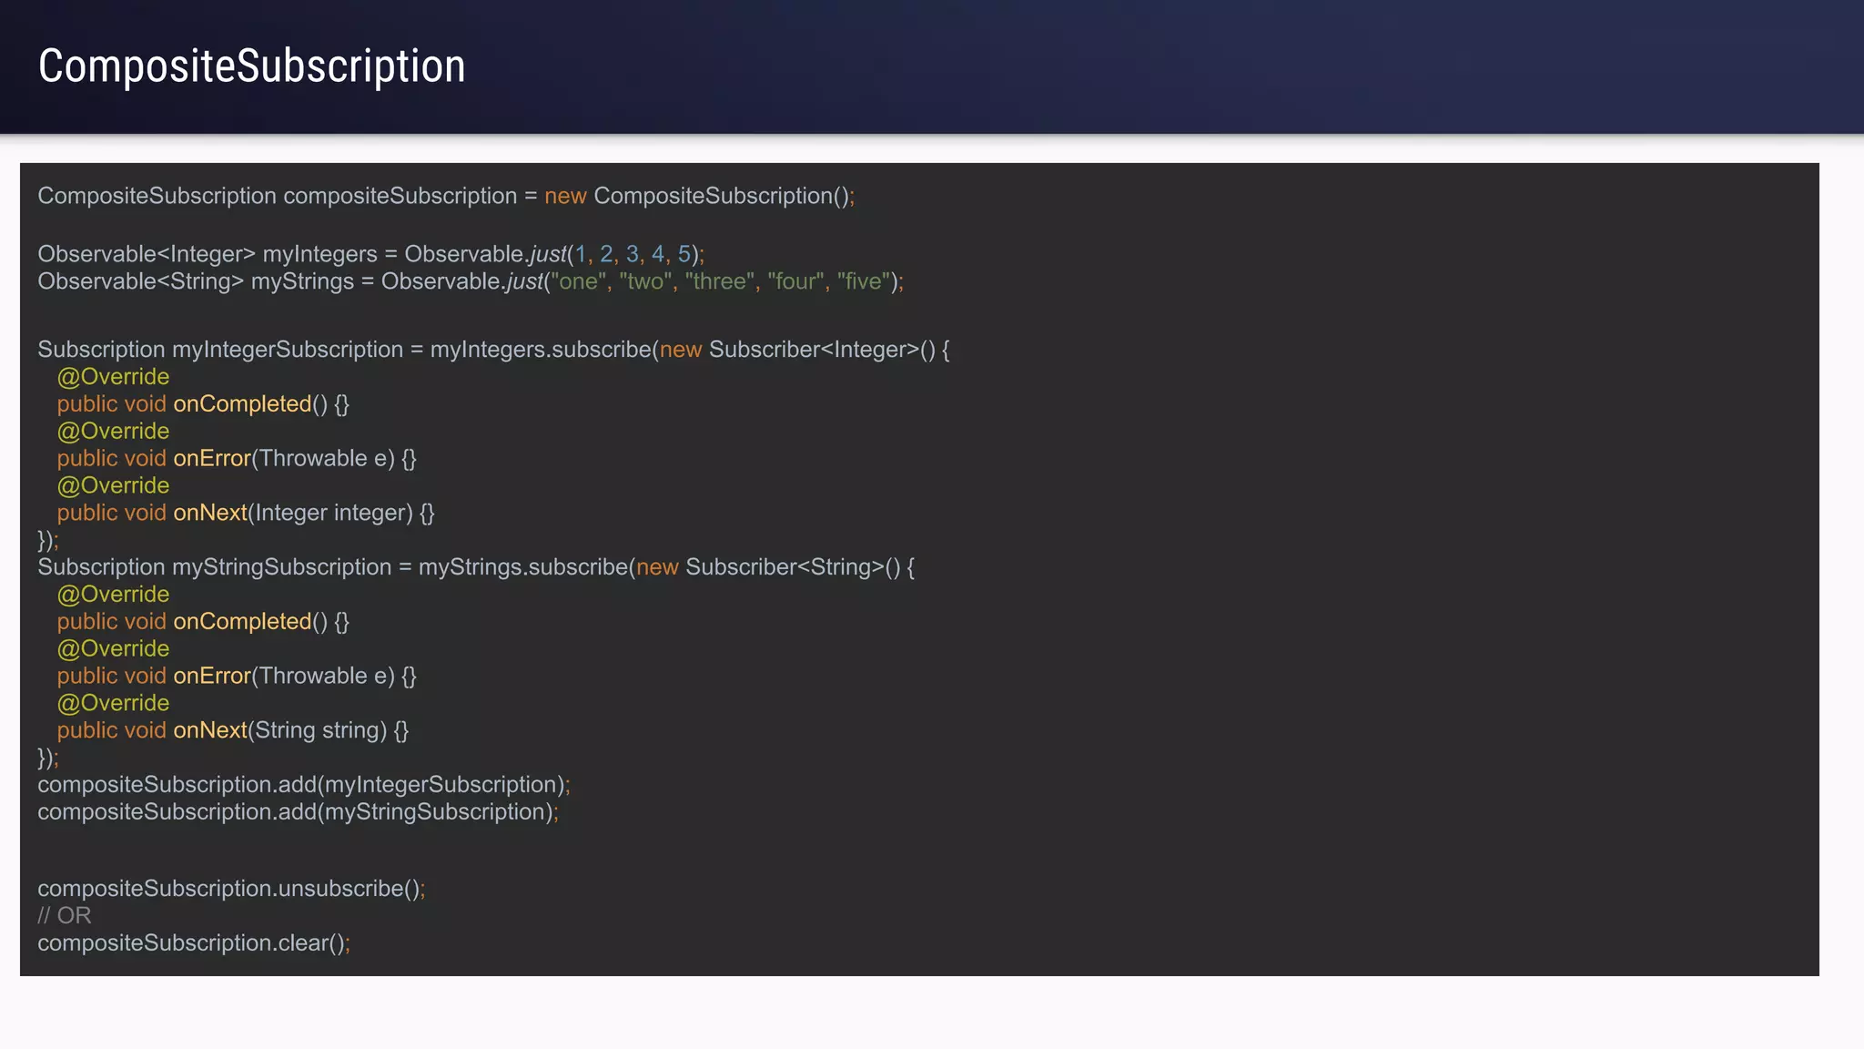Click the '// OR' comment
Screen dimensions: 1864x1049
[x=65, y=916]
